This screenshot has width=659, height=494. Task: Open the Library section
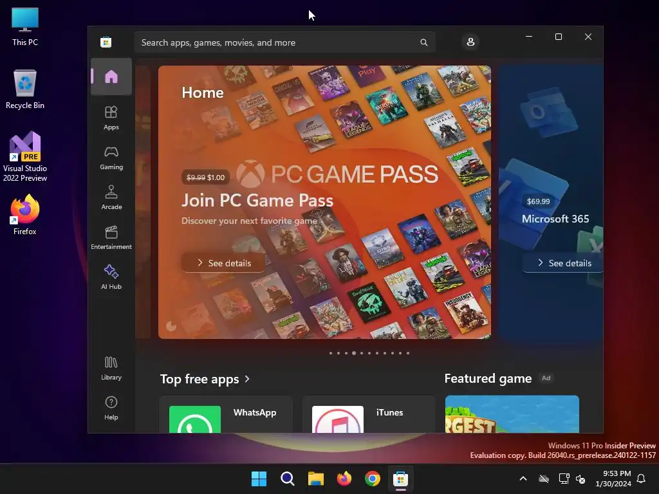click(111, 369)
